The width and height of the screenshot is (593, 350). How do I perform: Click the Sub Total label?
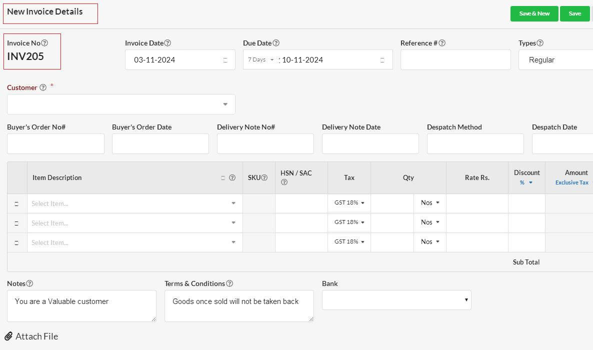[x=526, y=262]
